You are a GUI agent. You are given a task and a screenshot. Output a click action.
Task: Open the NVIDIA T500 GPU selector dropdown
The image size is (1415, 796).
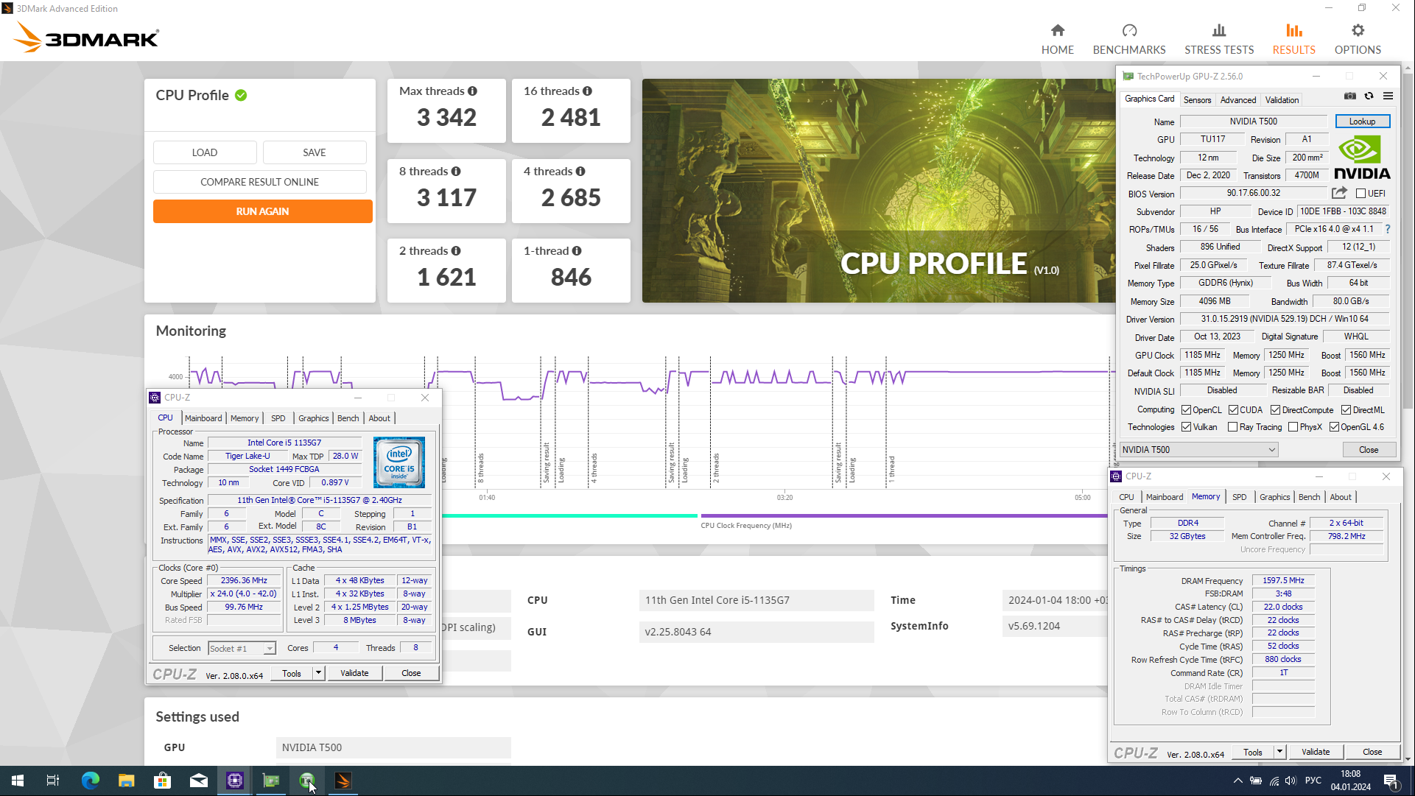pyautogui.click(x=1198, y=450)
